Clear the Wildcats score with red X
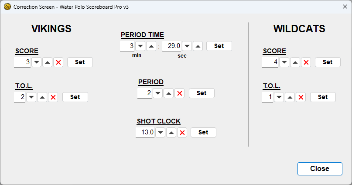Viewport: 352px width, 185px height. tap(306, 62)
